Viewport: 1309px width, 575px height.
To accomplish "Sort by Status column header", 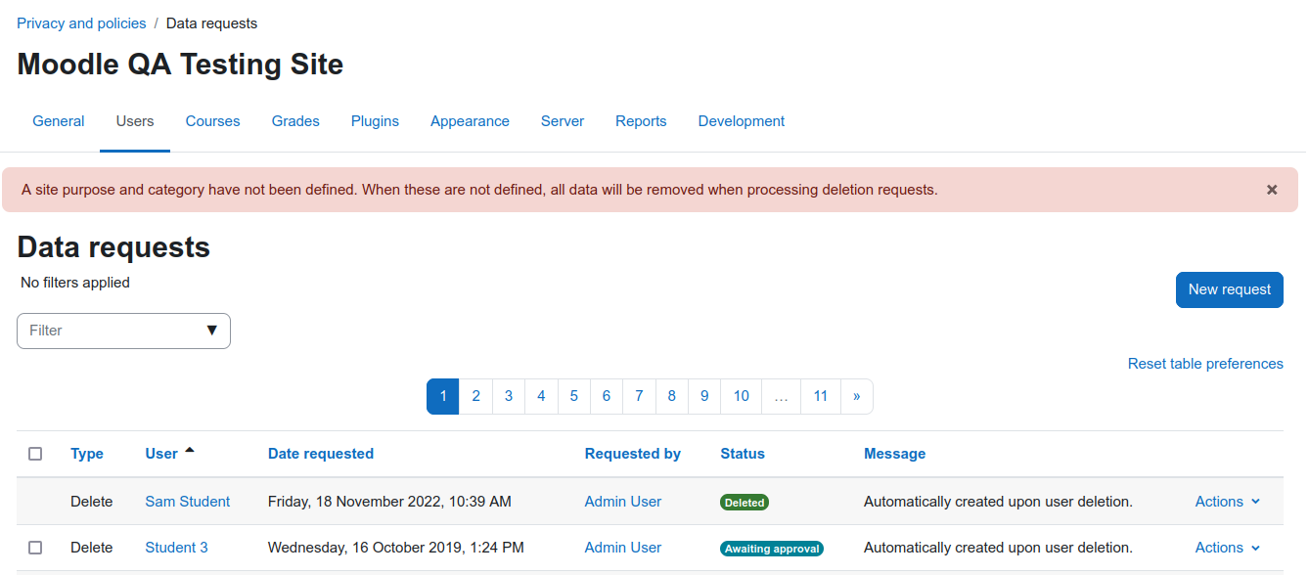I will click(x=743, y=454).
